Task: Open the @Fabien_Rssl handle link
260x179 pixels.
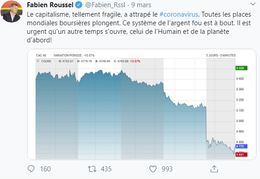Action: (105, 5)
